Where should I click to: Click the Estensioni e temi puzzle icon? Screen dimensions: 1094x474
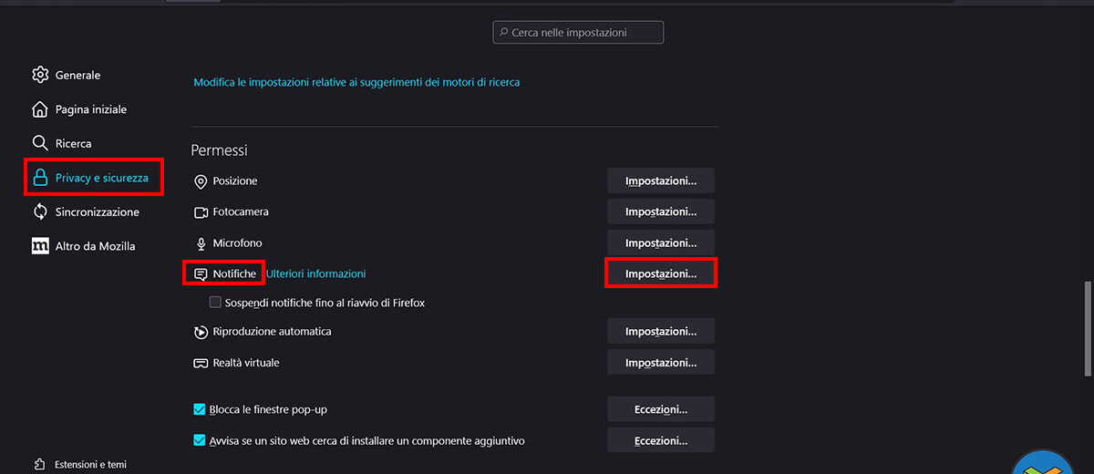click(x=40, y=464)
